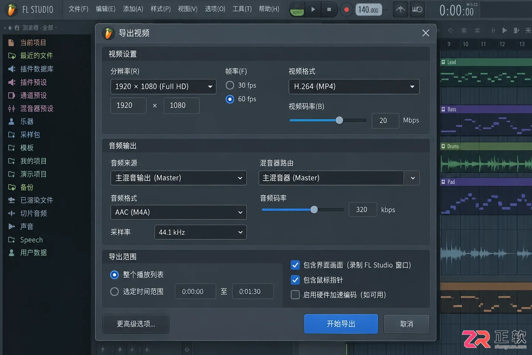Select the 30 fps frame rate option

click(x=230, y=85)
